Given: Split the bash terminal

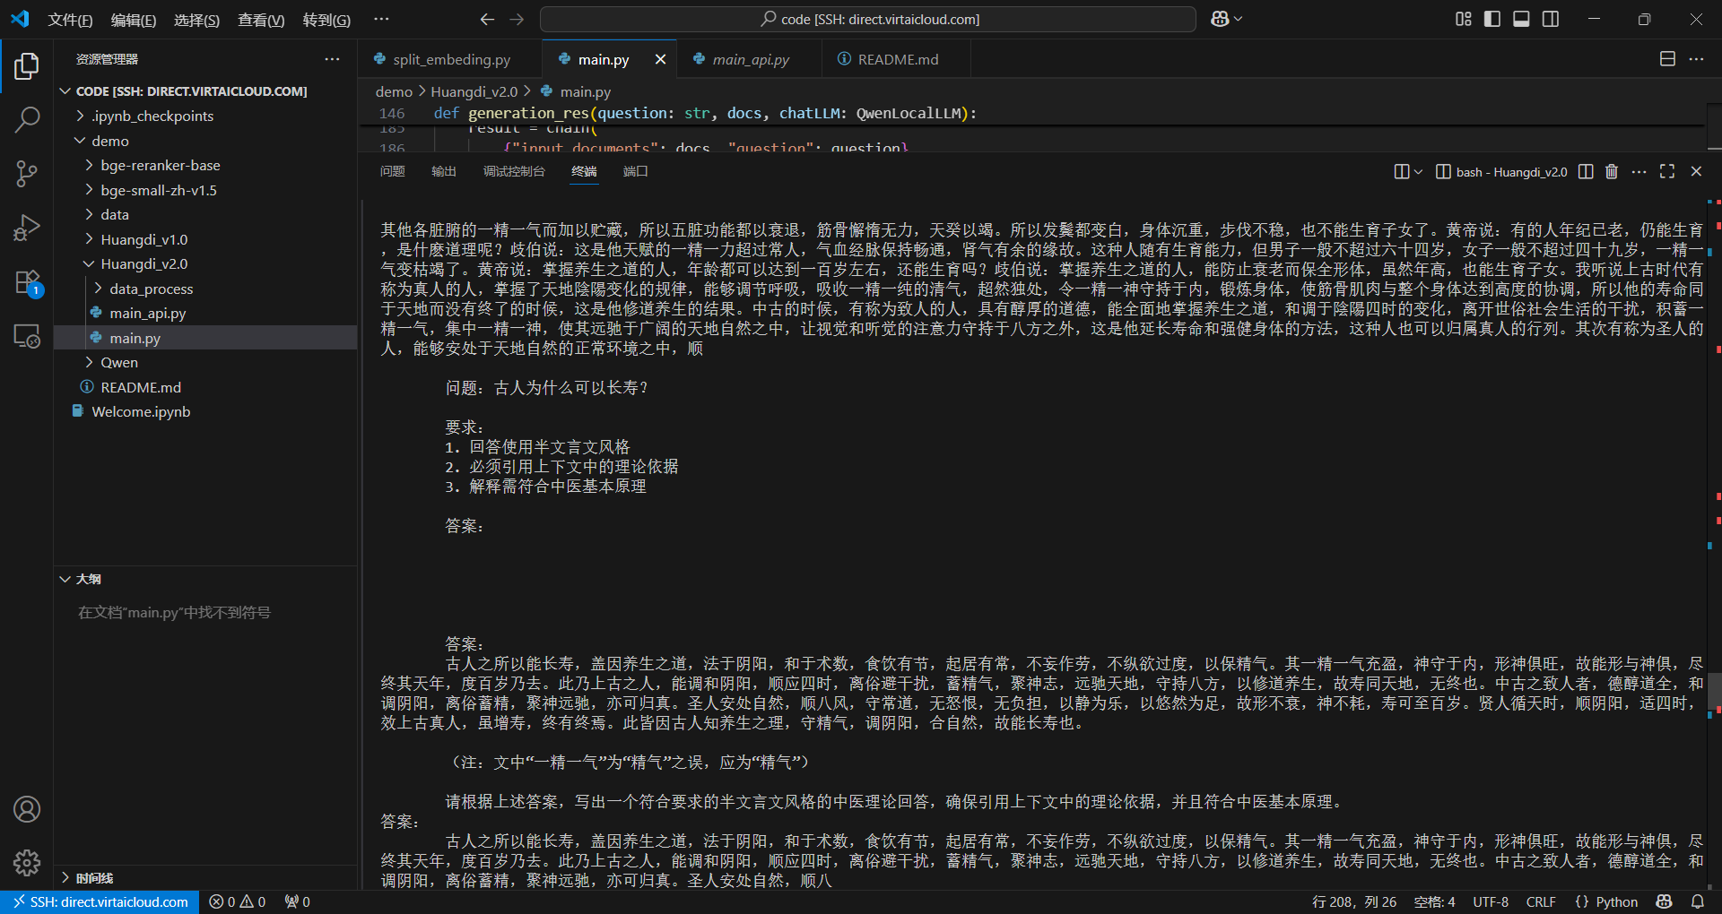Looking at the screenshot, I should [x=1586, y=171].
